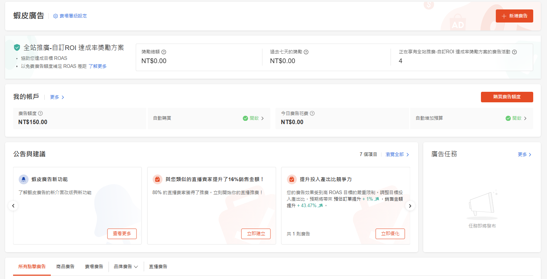
Task: Open the 賣場層級設定 link
Action: pos(70,16)
